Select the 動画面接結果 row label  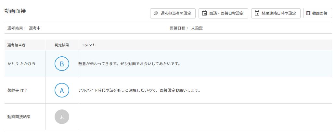tap(19, 117)
